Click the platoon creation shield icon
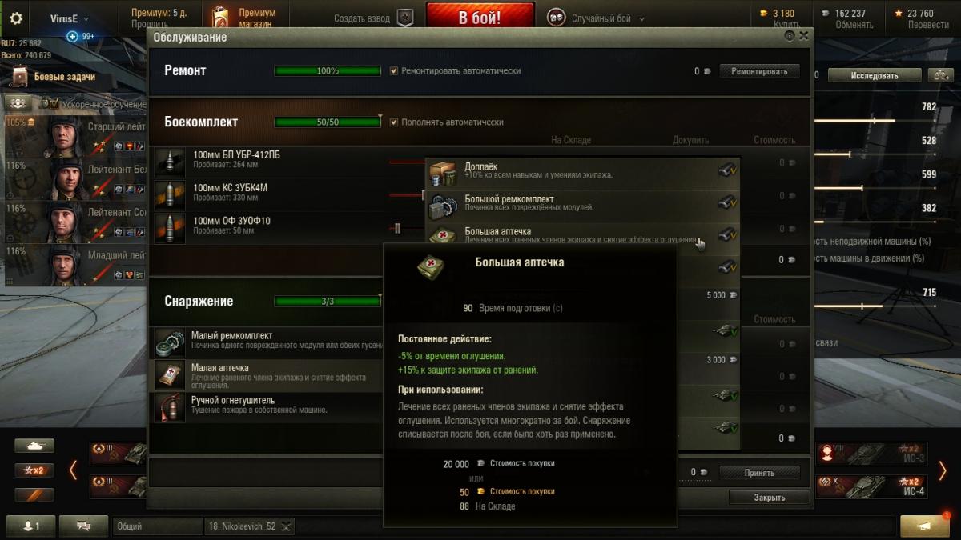The image size is (961, 540). click(405, 18)
